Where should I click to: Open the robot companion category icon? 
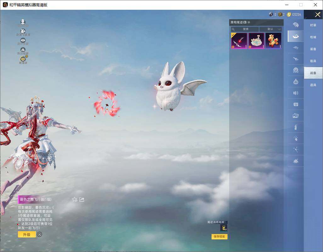(296, 82)
